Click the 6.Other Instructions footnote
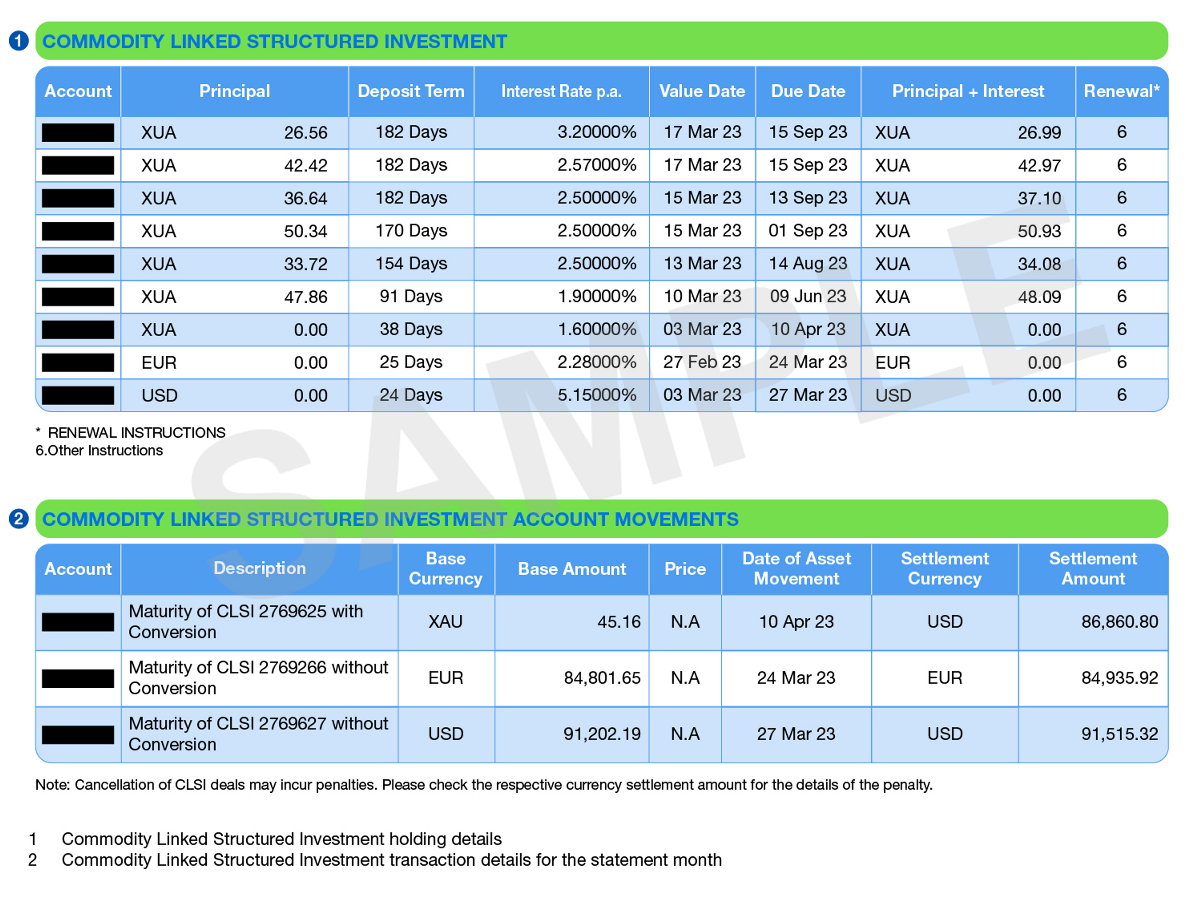The width and height of the screenshot is (1190, 922). coord(99,450)
